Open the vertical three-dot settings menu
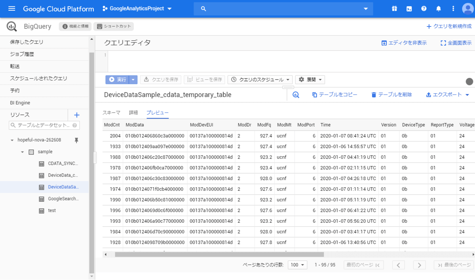This screenshot has width=475, height=280. point(453,9)
